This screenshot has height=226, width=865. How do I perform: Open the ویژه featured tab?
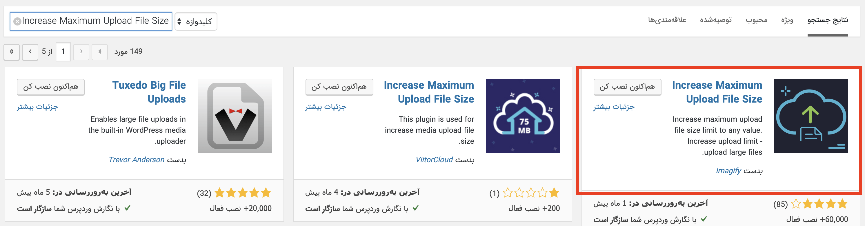pos(787,20)
